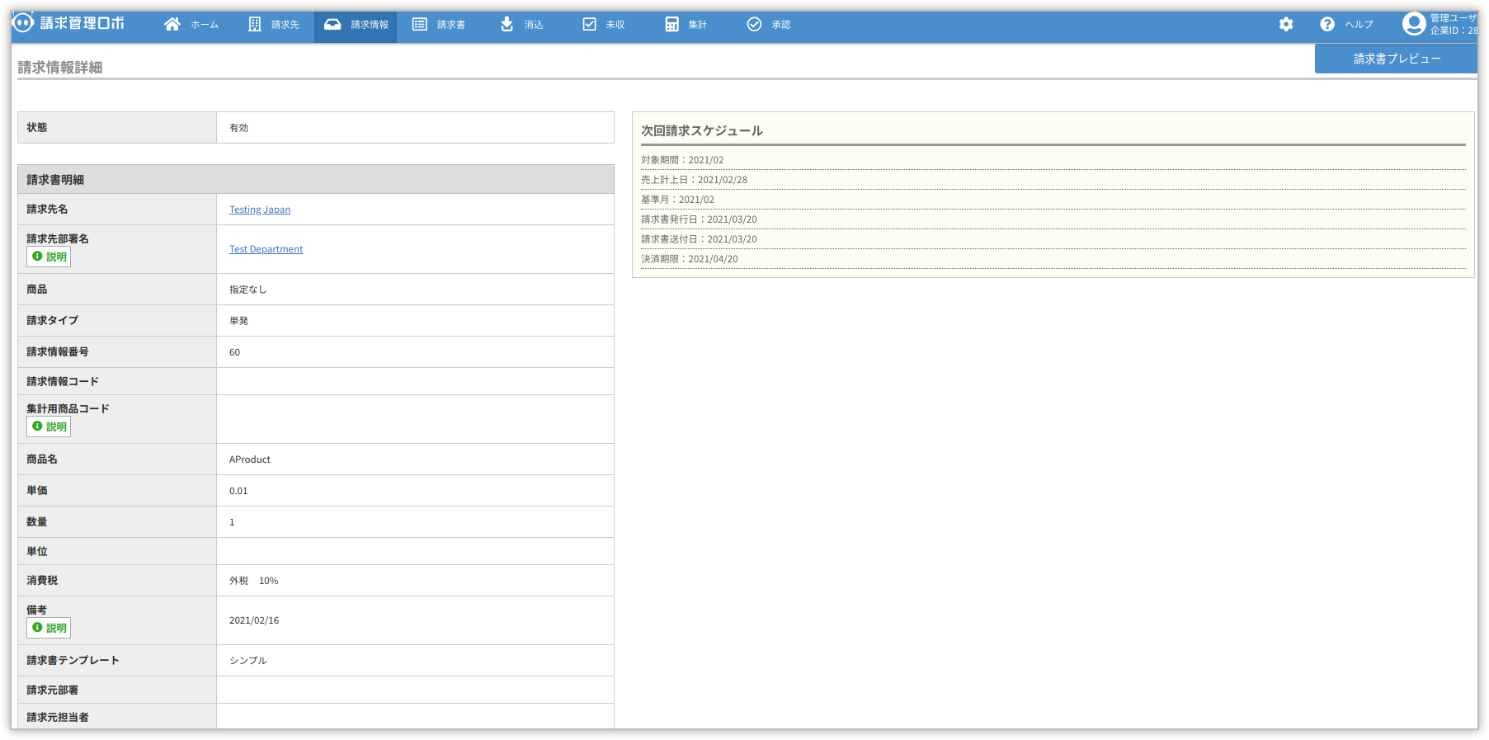Image resolution: width=1489 pixels, height=740 pixels.
Task: Click the 請求書 list icon
Action: (x=420, y=24)
